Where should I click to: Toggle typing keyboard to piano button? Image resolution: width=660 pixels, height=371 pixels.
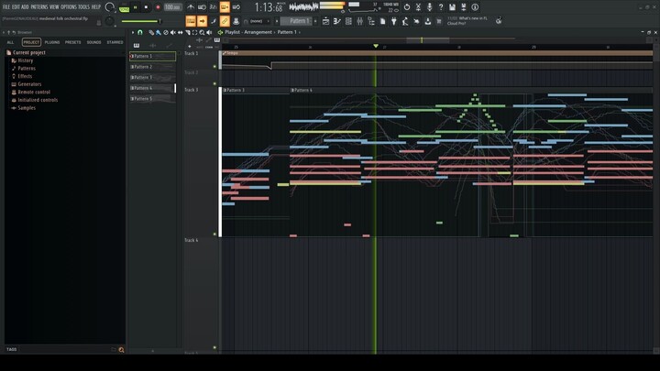[191, 21]
